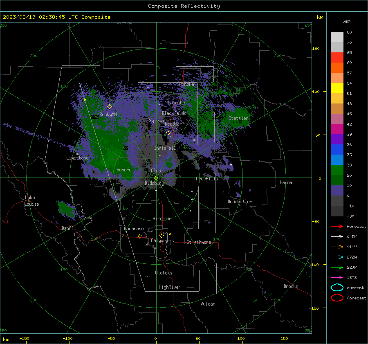Click the Lacombe town label
Viewport: 368px width, 344px height.
pos(176,103)
